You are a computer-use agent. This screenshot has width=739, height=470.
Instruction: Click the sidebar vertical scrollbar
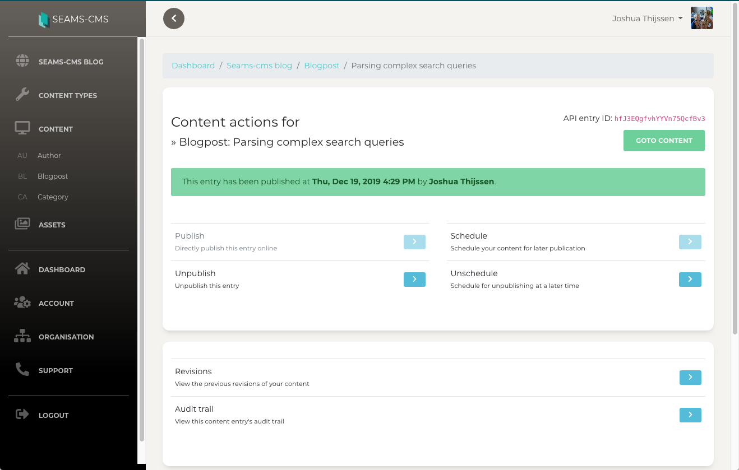(142, 241)
